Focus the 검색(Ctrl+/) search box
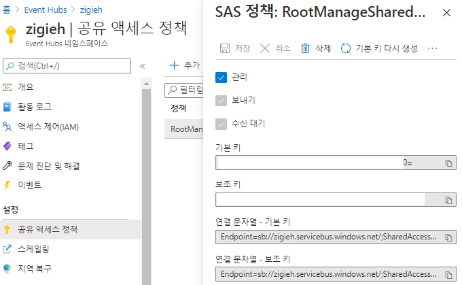Viewport: 462px width, 285px height. point(67,66)
